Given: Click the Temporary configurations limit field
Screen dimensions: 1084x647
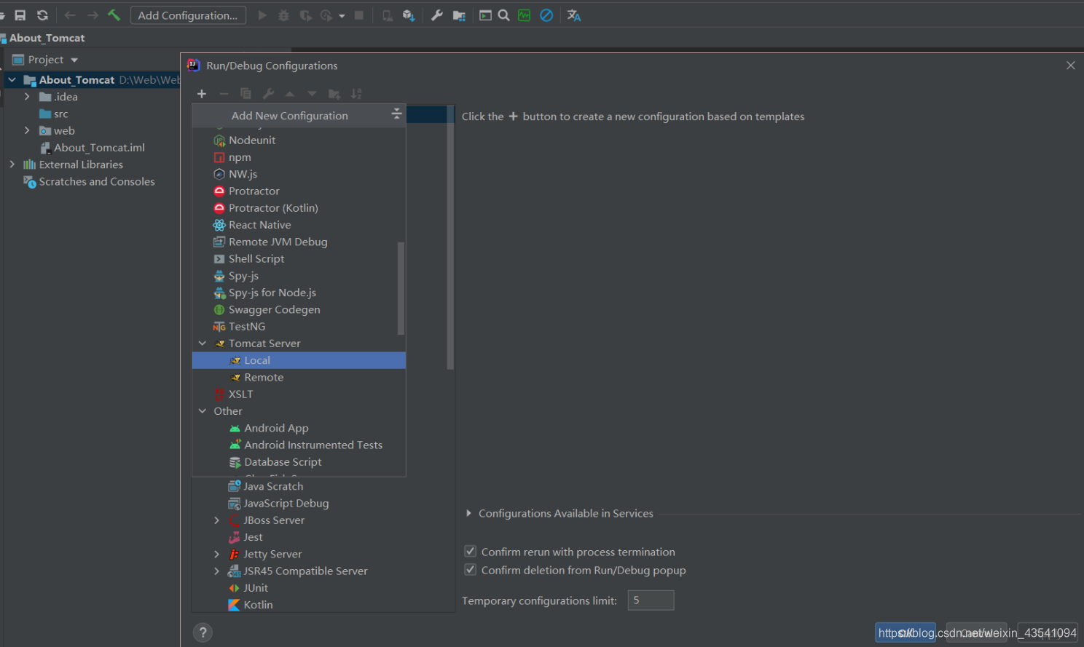Looking at the screenshot, I should point(651,600).
